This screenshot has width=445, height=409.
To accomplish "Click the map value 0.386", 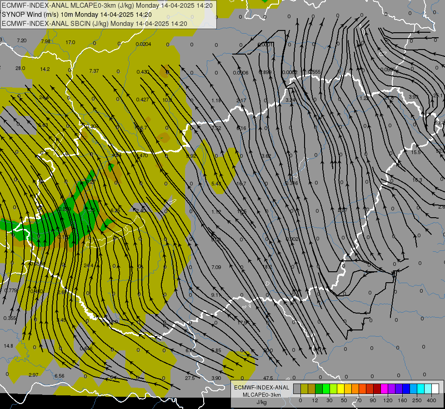I will [x=292, y=183].
